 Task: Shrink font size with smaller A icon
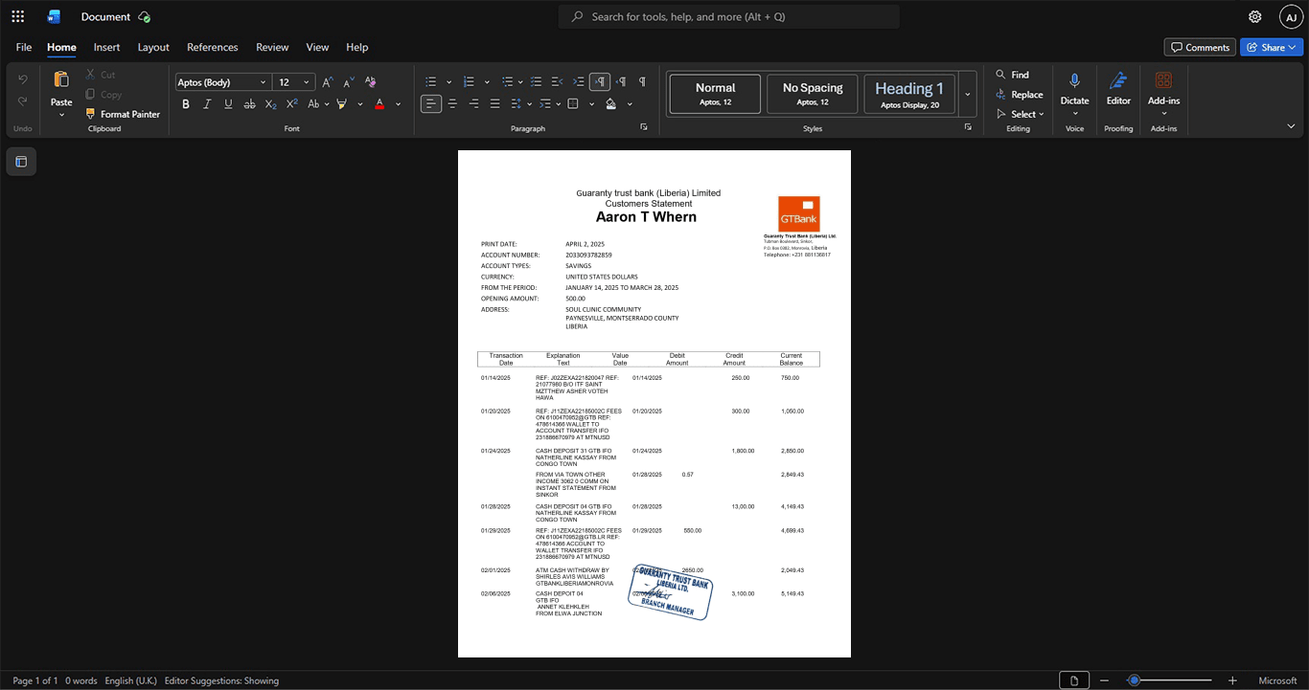point(349,82)
